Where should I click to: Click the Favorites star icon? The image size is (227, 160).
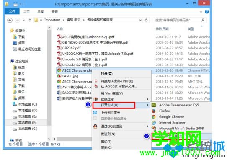(x=12, y=31)
